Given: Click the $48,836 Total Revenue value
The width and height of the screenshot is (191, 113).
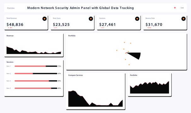Looking at the screenshot, I should click(x=15, y=24).
